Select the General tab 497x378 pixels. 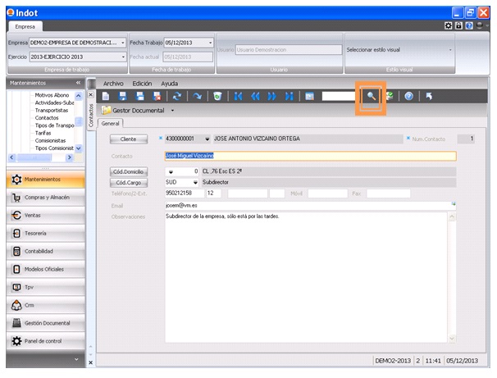tap(110, 124)
